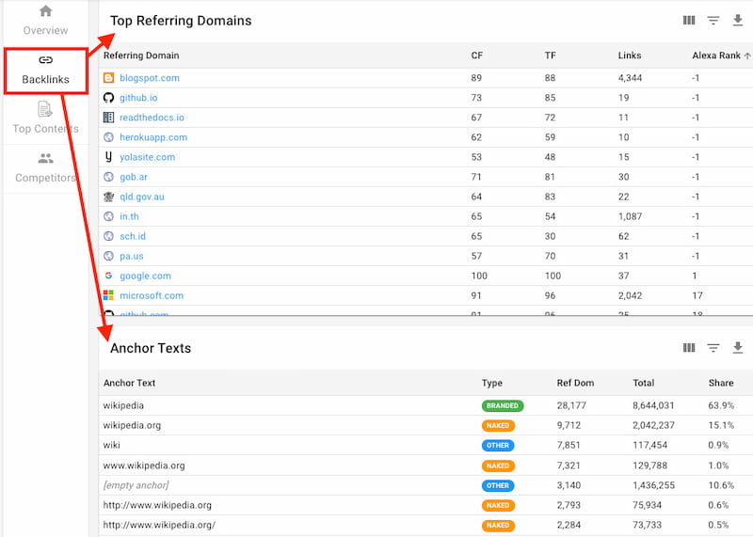The height and width of the screenshot is (537, 753).
Task: Click the Microsoft logo beside microsoft.com
Action: [108, 295]
